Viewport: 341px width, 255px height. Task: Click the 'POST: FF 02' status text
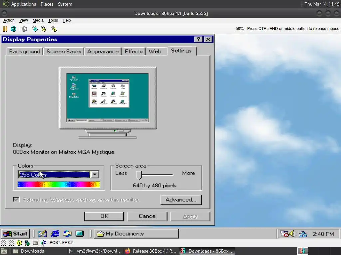(x=61, y=243)
